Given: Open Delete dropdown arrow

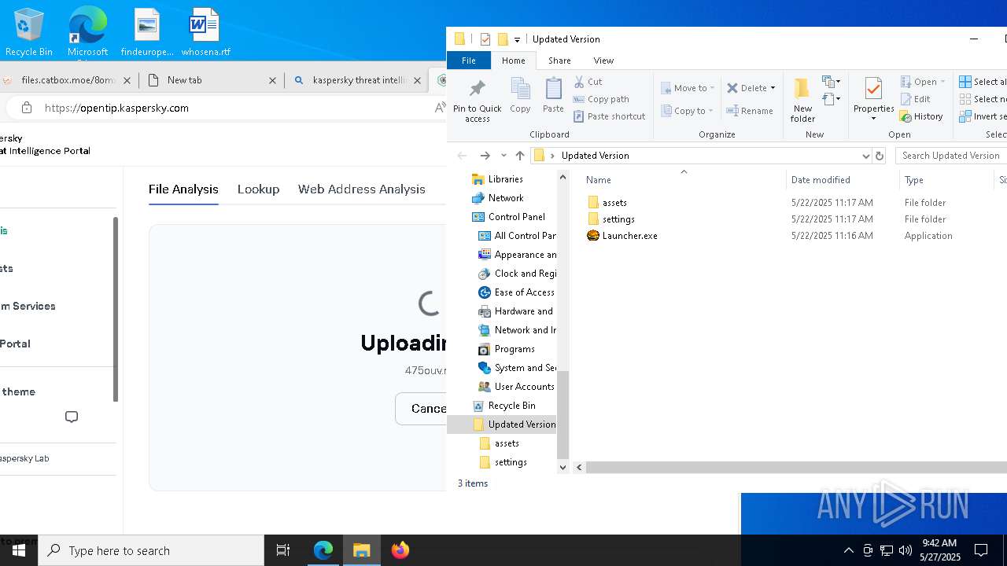Looking at the screenshot, I should [x=773, y=88].
